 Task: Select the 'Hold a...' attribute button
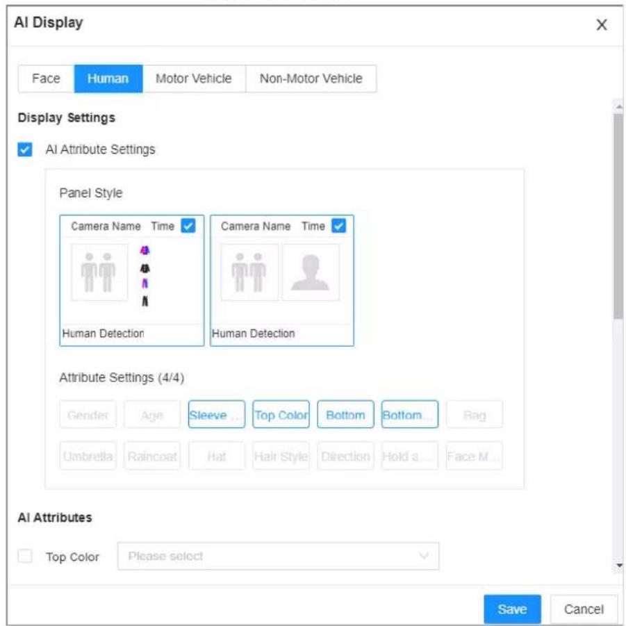click(x=410, y=456)
